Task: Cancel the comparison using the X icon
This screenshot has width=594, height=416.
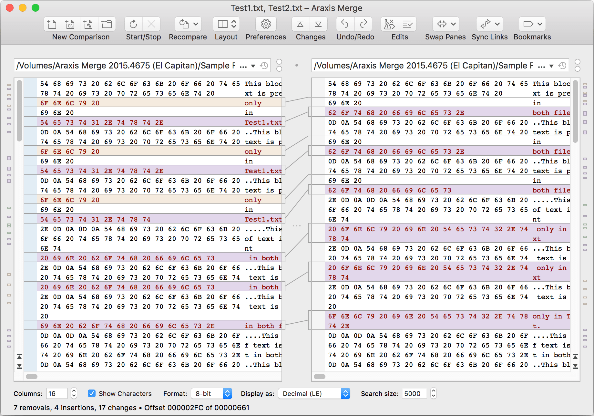Action: [x=151, y=24]
